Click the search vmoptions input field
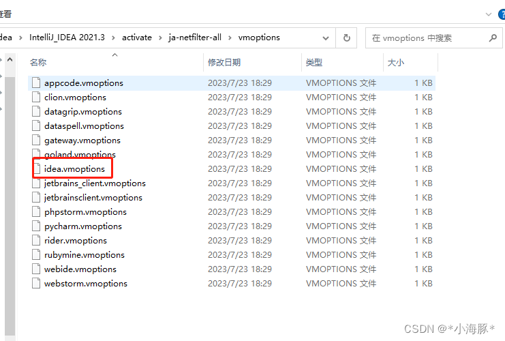Image resolution: width=505 pixels, height=341 pixels. point(433,38)
